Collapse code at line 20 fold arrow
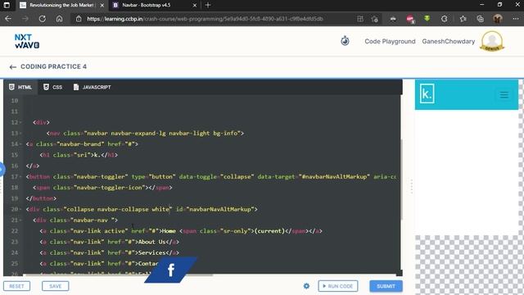Screen dimensions: 524x295 (x=20, y=209)
